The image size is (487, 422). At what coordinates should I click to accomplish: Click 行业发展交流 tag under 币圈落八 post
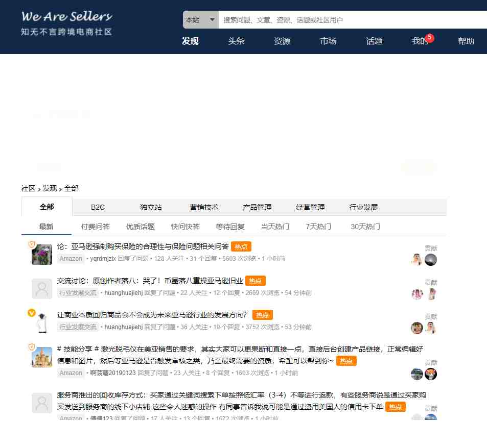pyautogui.click(x=78, y=293)
